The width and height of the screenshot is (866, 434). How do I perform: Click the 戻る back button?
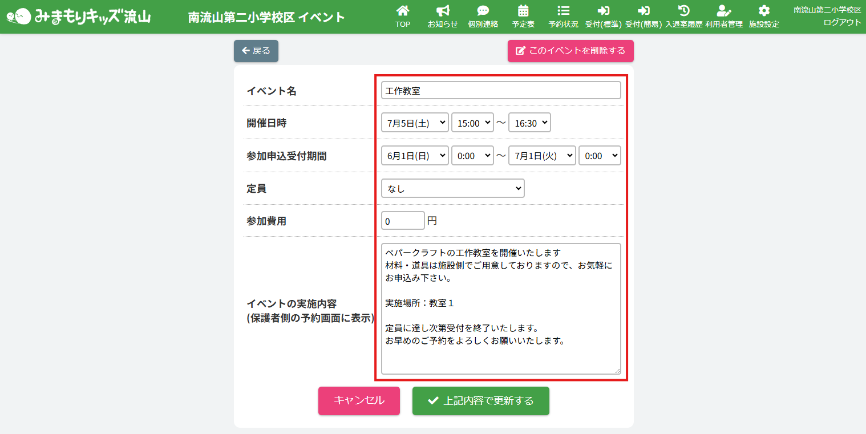[x=256, y=51]
